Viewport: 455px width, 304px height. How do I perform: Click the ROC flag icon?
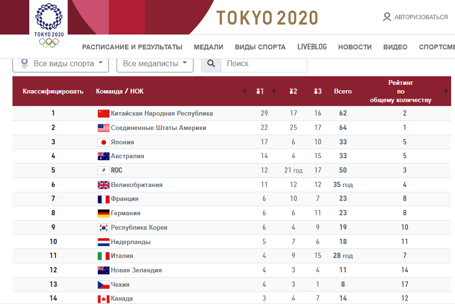tap(103, 171)
